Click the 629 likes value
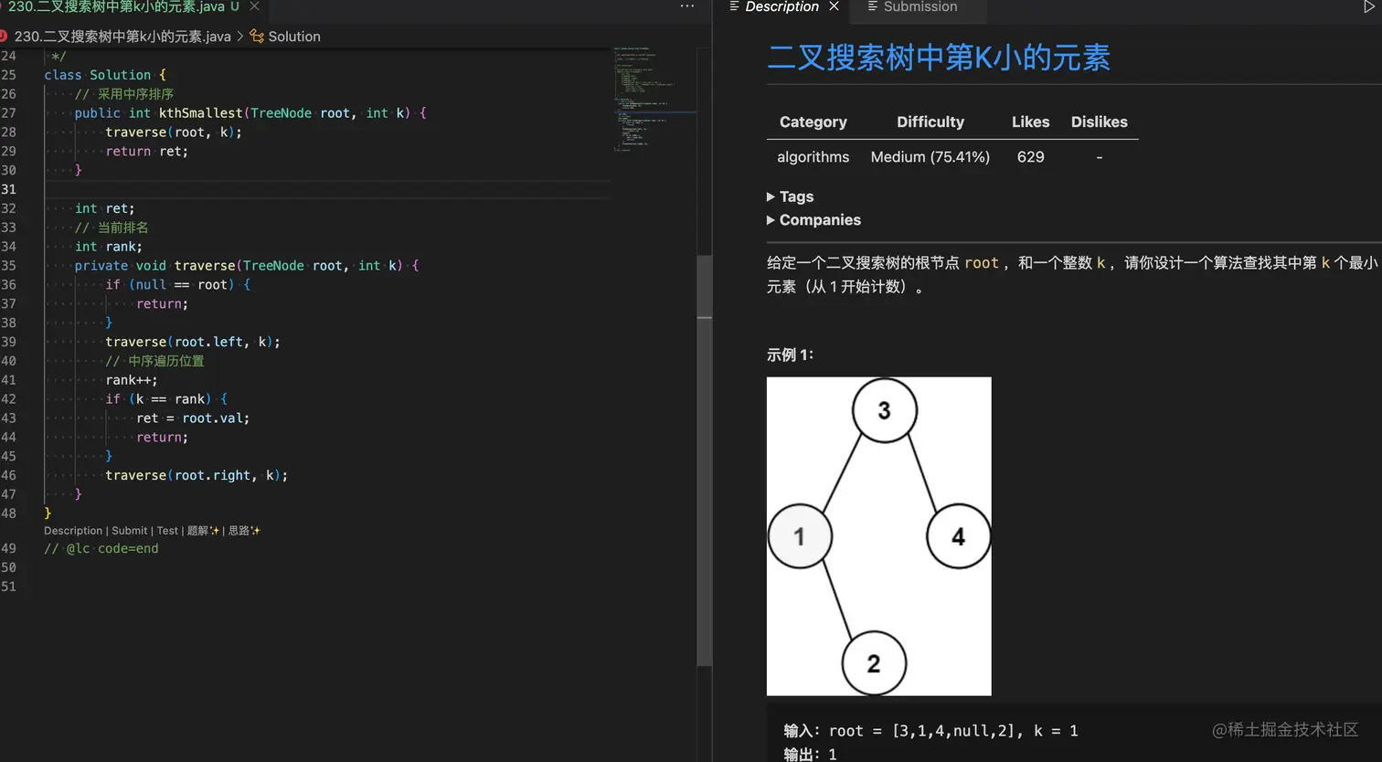This screenshot has height=762, width=1382. (x=1030, y=157)
